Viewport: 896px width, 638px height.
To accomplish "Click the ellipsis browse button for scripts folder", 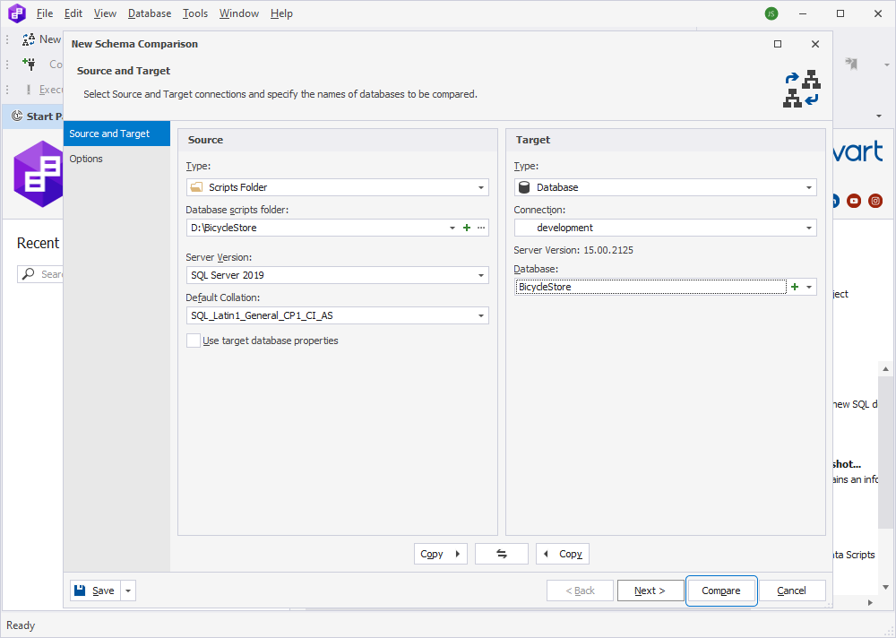I will point(481,228).
